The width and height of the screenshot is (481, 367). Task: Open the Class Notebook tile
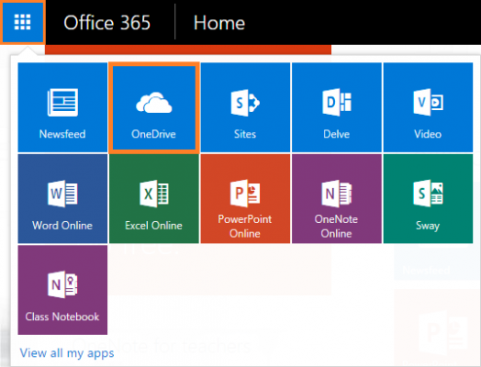[62, 290]
